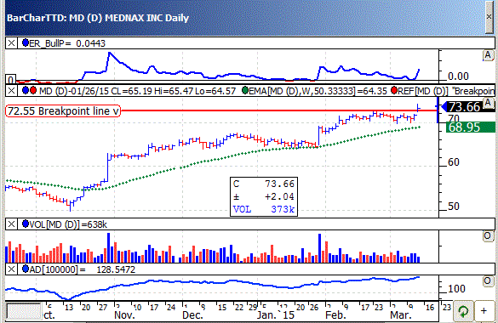The image size is (498, 323).
Task: Click the ER_BullP blue indicator dot
Action: 26,42
